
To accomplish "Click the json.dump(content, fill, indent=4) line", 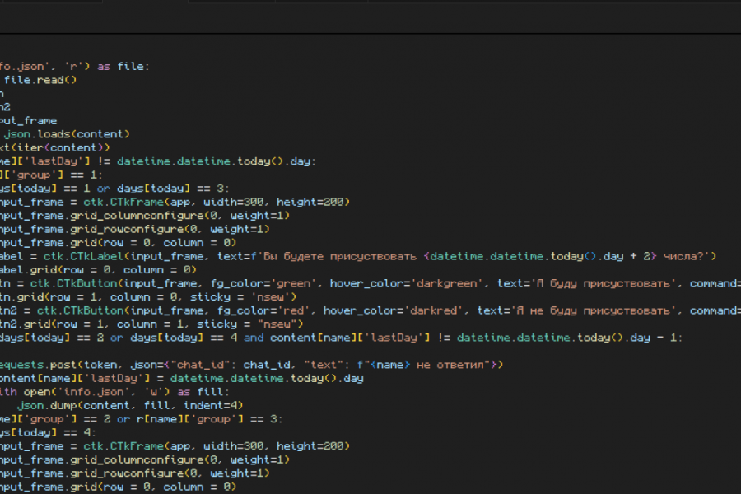I will click(x=130, y=406).
